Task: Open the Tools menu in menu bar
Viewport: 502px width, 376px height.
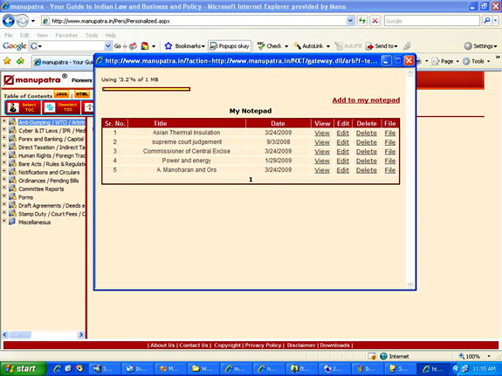Action: tap(92, 35)
